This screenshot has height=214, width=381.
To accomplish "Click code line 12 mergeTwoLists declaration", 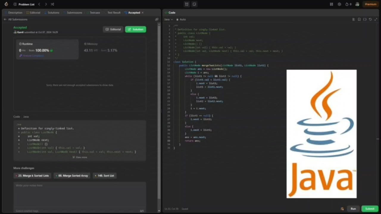I will point(224,65).
